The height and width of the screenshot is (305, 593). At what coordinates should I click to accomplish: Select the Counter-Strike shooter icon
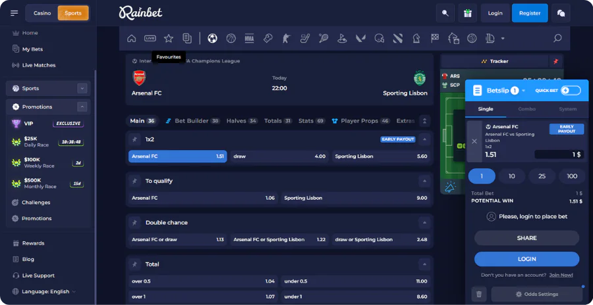pyautogui.click(x=287, y=38)
